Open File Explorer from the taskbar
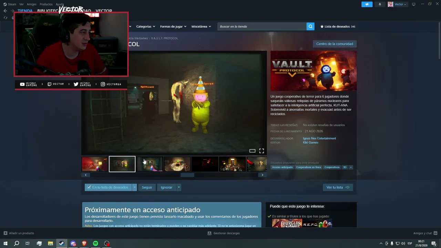The image size is (441, 248). (x=50, y=244)
